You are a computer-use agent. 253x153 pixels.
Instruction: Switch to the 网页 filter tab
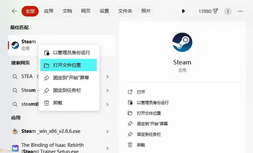86,11
